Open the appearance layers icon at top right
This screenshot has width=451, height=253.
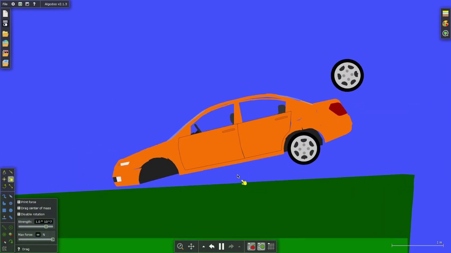445,14
